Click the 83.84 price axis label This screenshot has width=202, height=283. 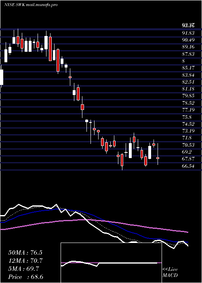coord(188,75)
